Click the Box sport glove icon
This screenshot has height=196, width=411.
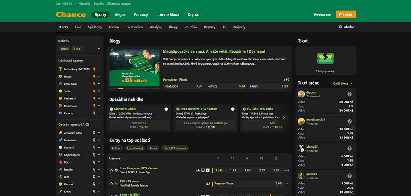coord(60,162)
